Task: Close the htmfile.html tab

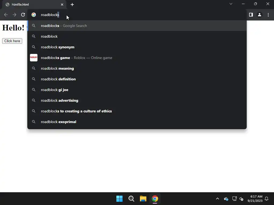Action: [62, 5]
